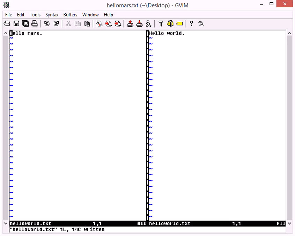Open Help with the question mark icon

pos(191,24)
